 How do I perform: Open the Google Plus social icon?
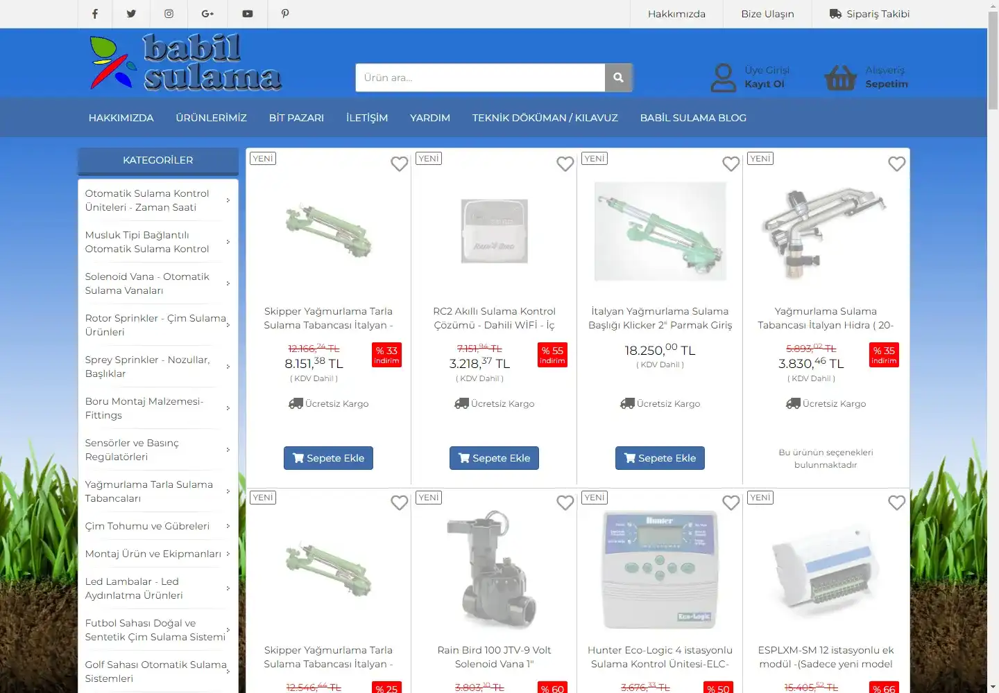[x=207, y=14]
